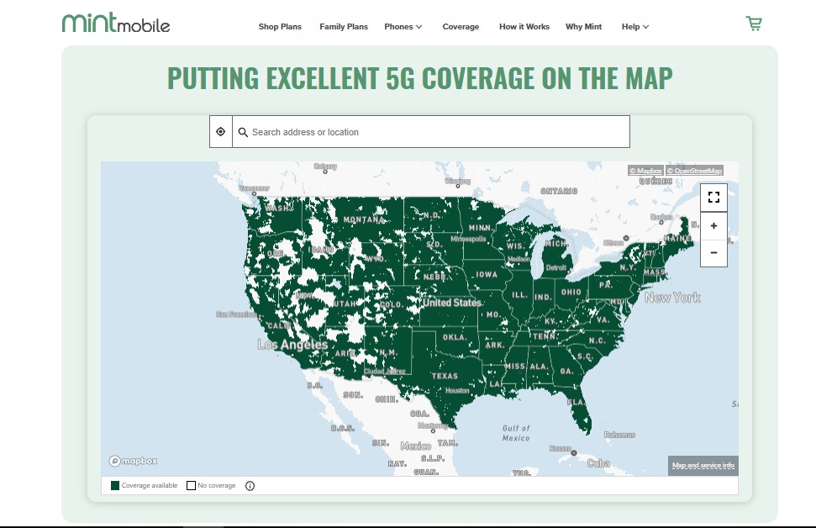Click the MAINE state label
This screenshot has height=528, width=816.
tap(677, 239)
